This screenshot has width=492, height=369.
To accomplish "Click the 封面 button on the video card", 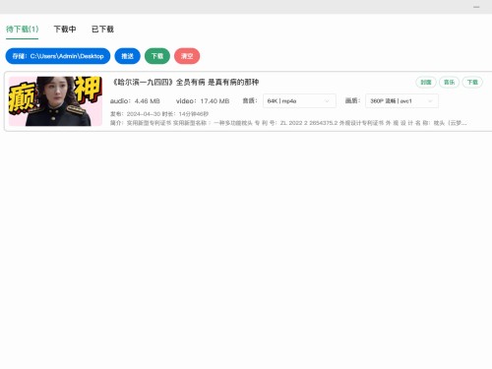I will (x=426, y=82).
